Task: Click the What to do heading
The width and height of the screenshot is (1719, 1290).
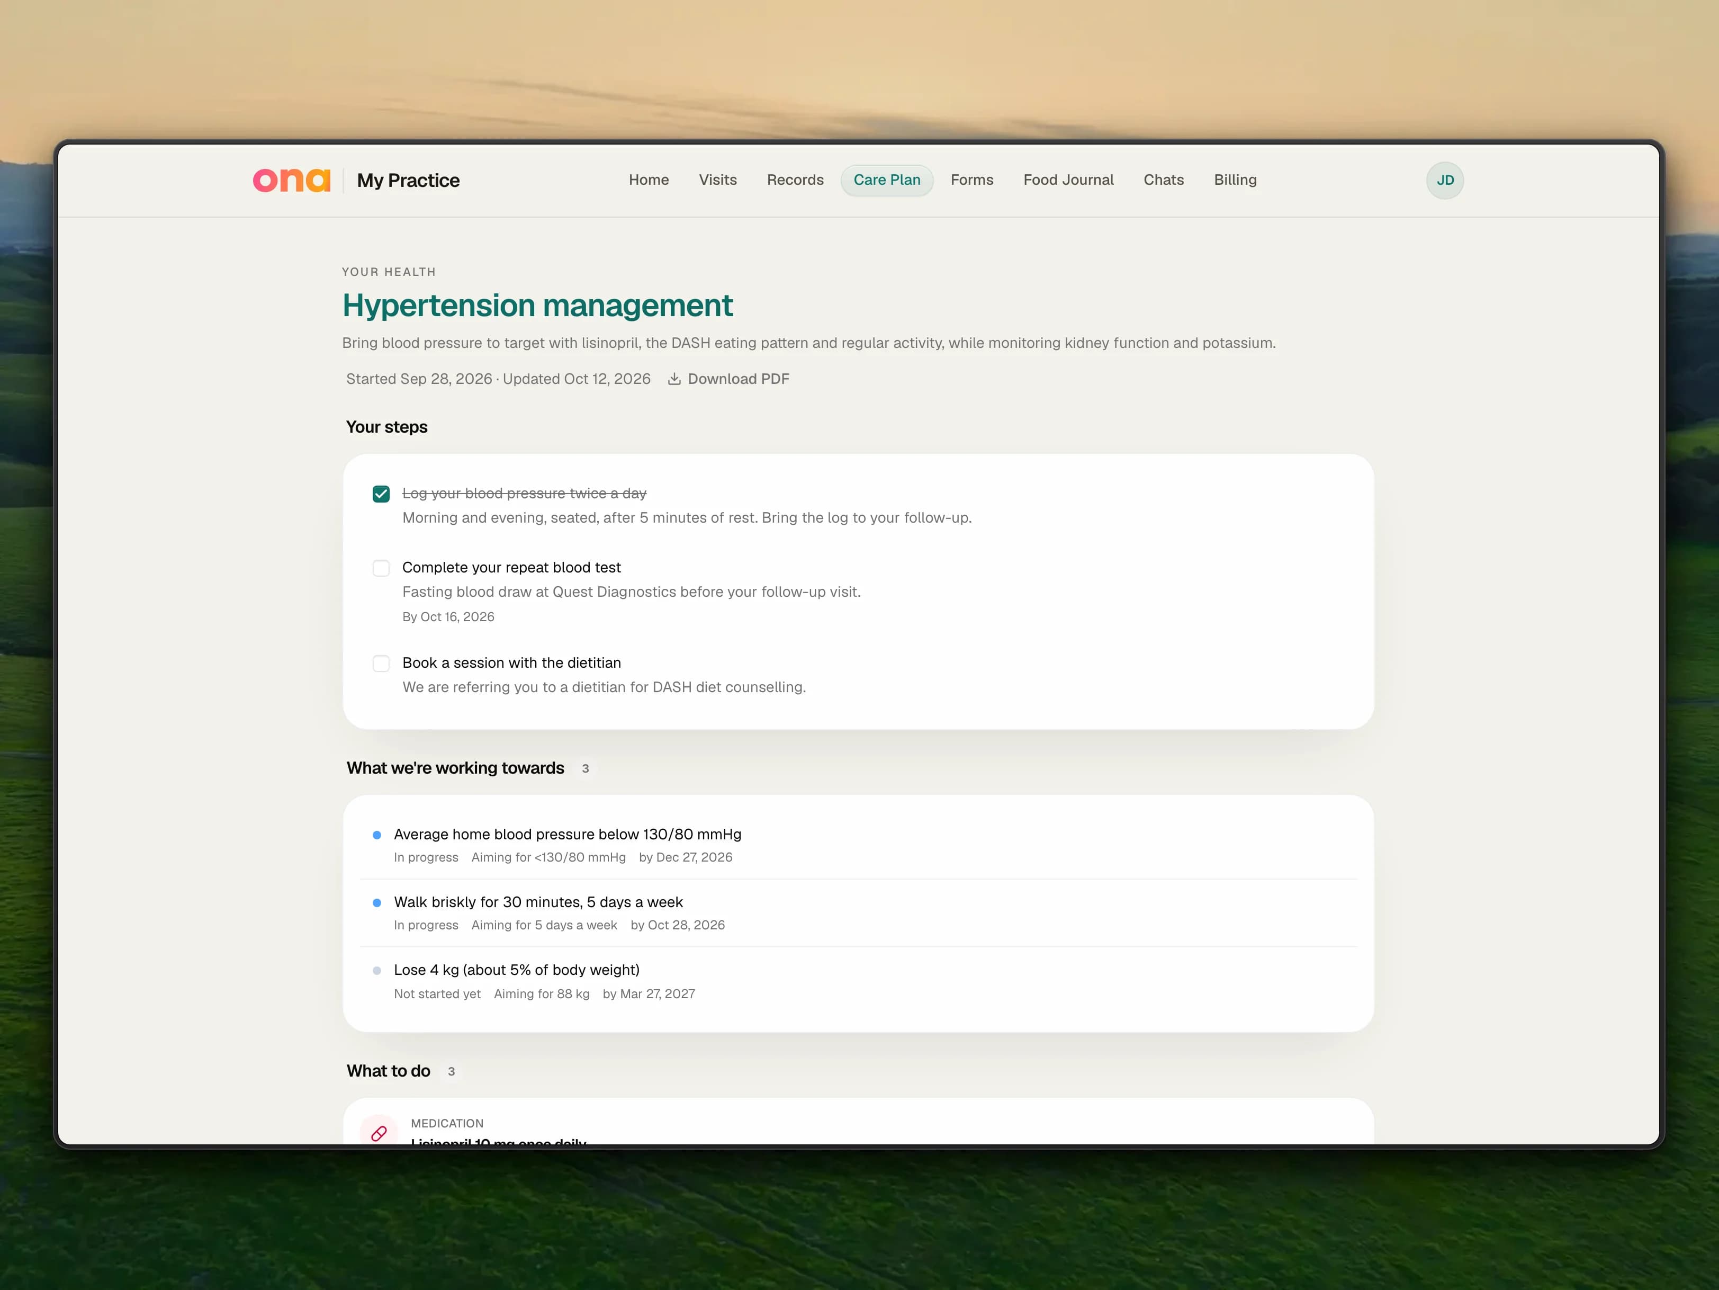Action: [389, 1071]
